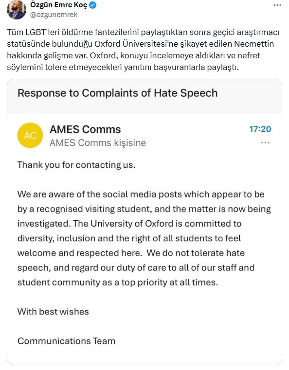Click the 'With best wishes' line
Image resolution: width=289 pixels, height=370 pixels.
tap(53, 312)
